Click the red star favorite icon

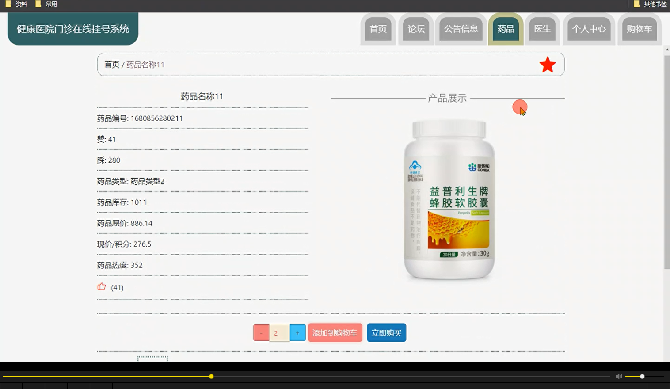coord(548,64)
